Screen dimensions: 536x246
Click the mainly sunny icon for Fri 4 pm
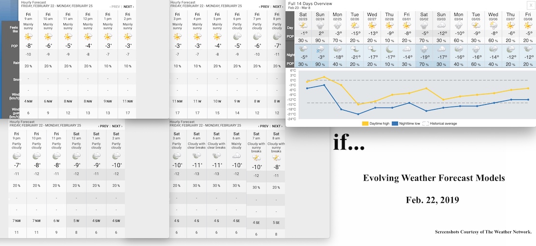pos(197,36)
